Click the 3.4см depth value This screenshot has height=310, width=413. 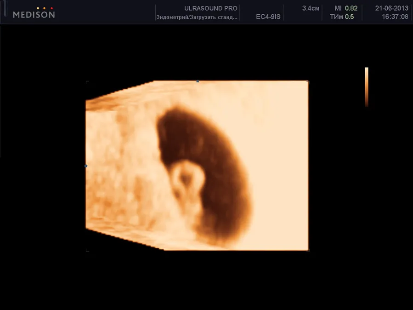coord(311,8)
